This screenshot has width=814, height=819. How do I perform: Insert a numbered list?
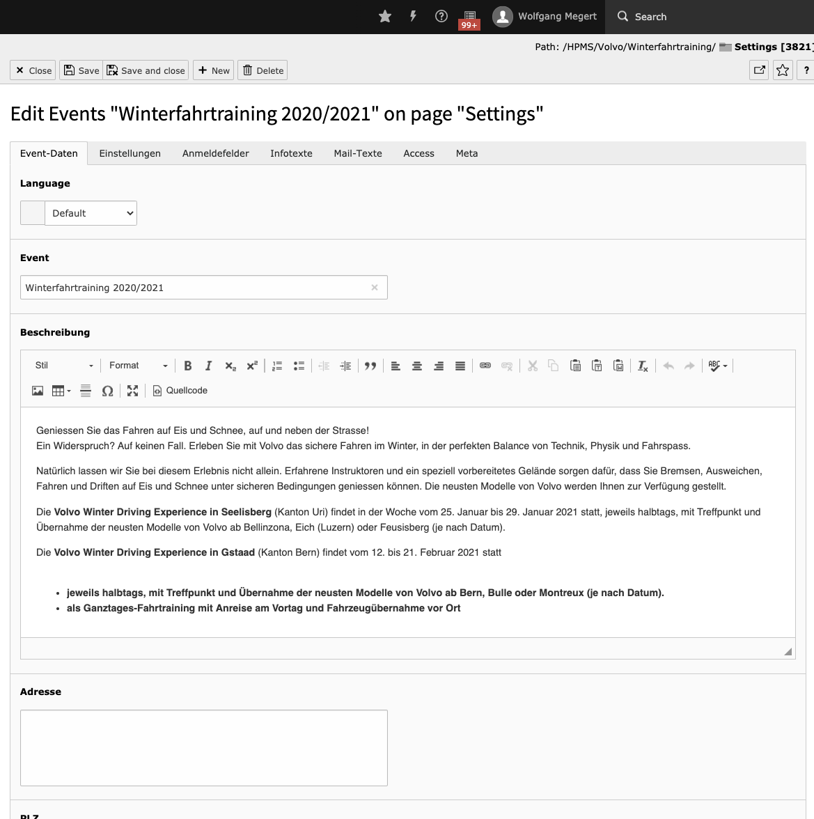pyautogui.click(x=277, y=366)
